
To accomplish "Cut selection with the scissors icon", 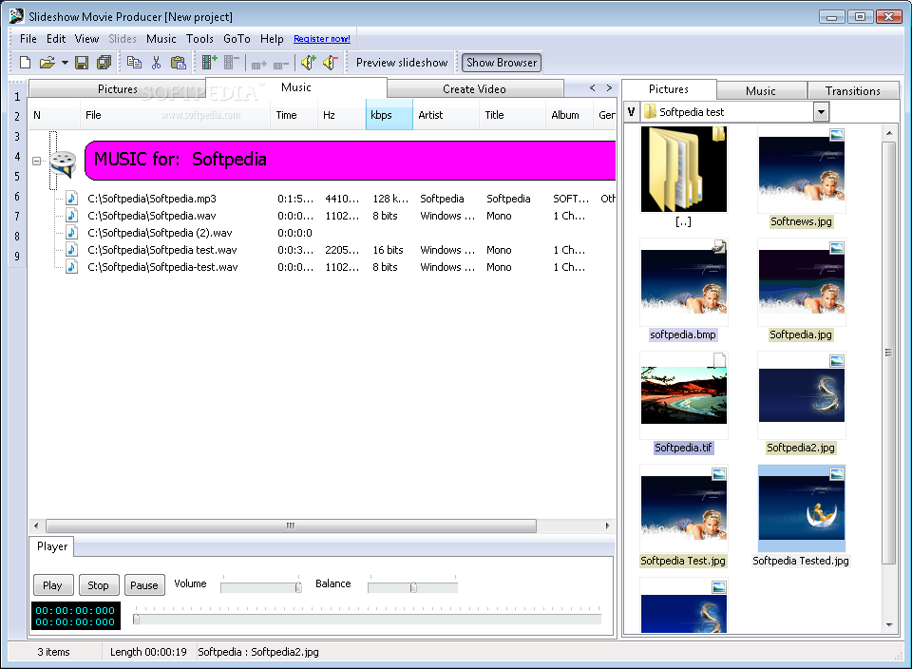I will [156, 63].
